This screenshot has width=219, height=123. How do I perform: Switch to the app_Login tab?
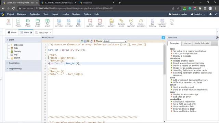[43, 32]
